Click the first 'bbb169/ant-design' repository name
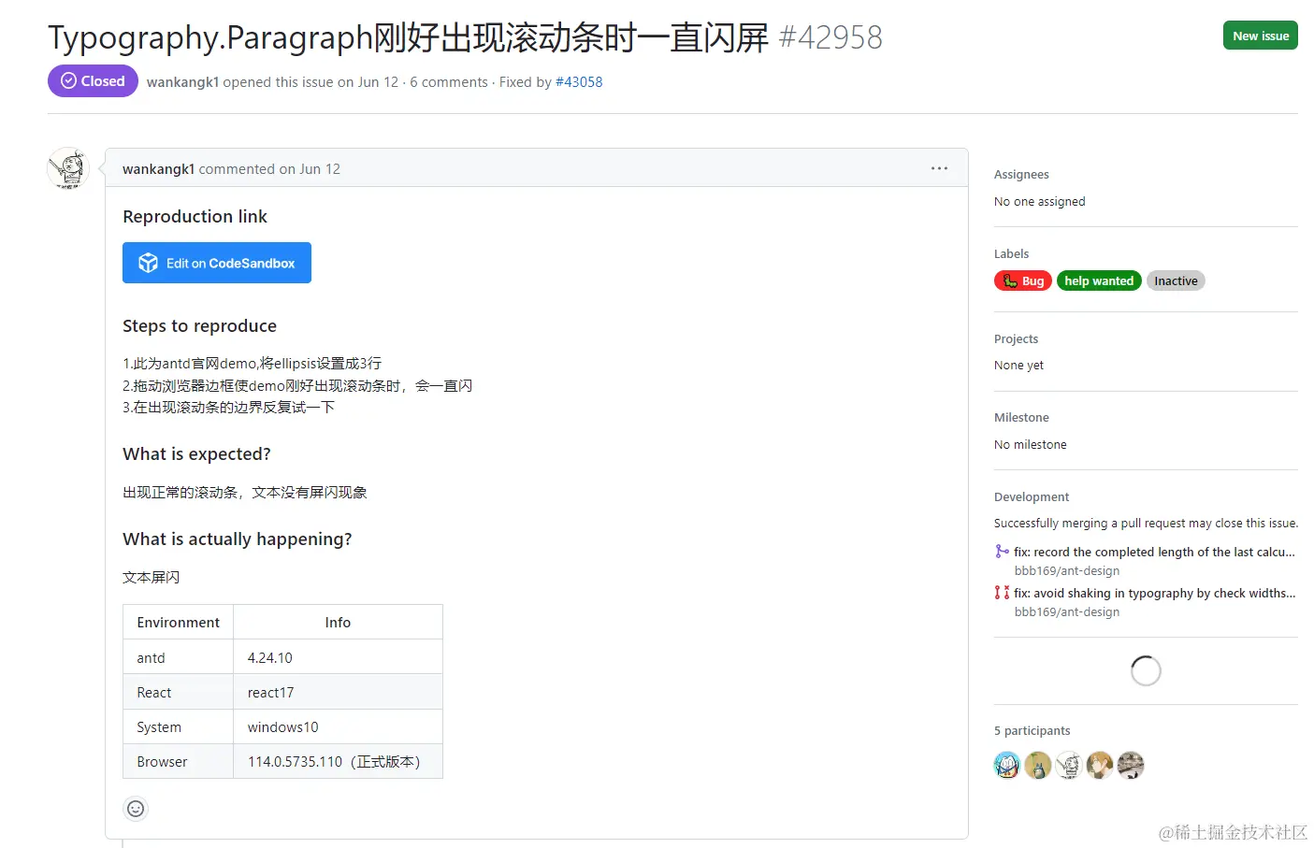The height and width of the screenshot is (848, 1314). click(1066, 571)
